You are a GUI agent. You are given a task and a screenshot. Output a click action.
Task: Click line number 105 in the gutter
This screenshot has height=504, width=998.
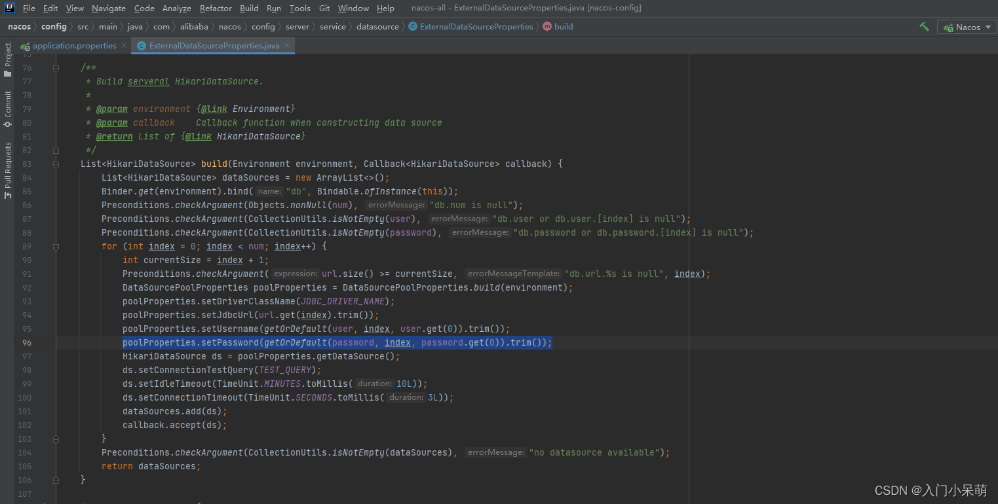pos(25,466)
